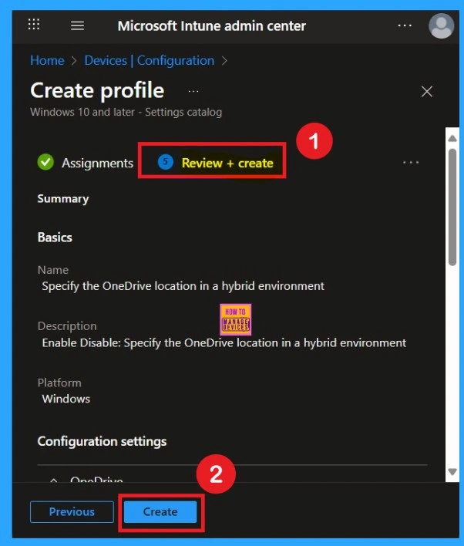The image size is (464, 546).
Task: Select the Basics heading
Action: pos(55,238)
